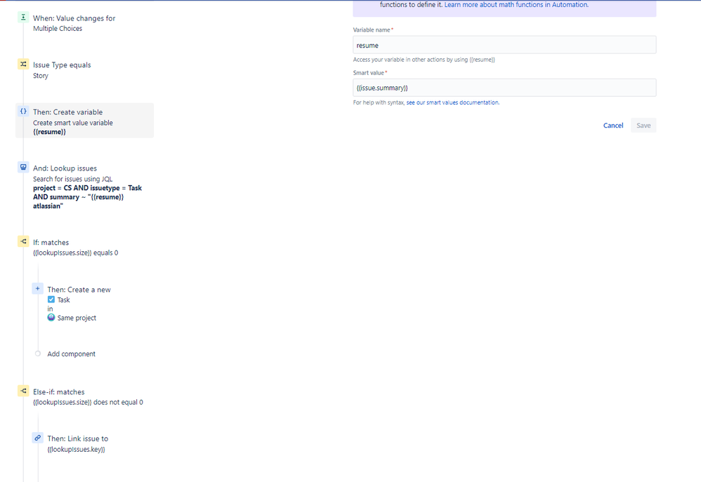Click the Cancel button

[x=612, y=125]
